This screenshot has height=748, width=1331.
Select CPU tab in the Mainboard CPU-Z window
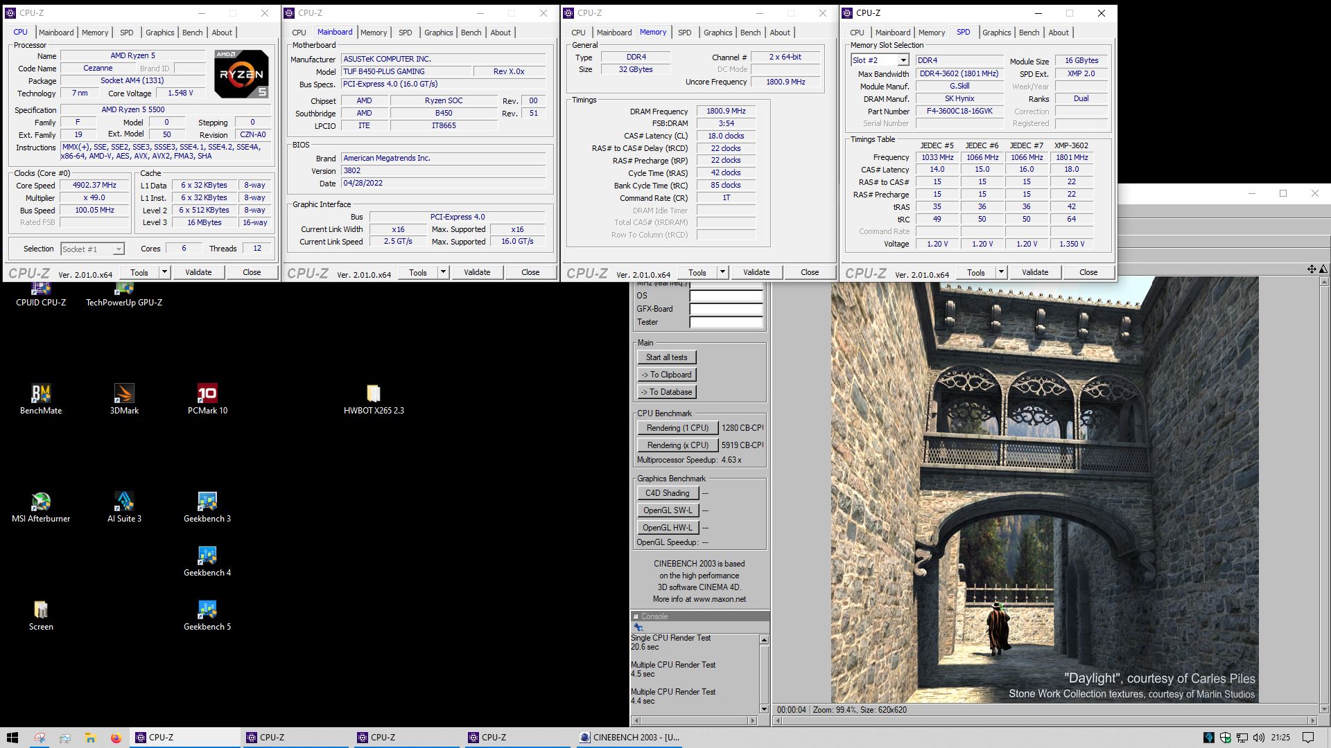(x=299, y=33)
